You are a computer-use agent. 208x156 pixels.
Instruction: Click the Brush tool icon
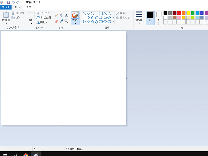coord(75,15)
